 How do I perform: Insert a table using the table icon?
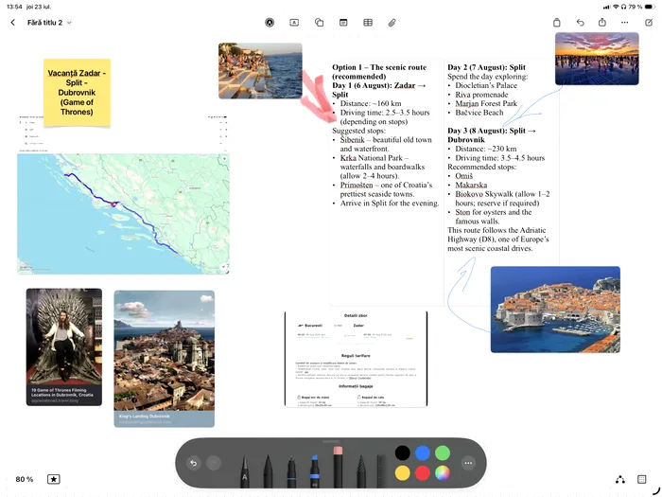[368, 23]
